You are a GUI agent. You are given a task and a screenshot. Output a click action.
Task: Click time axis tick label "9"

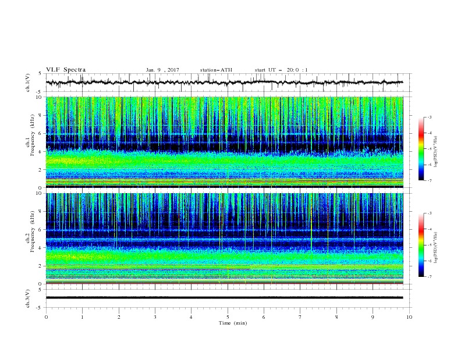point(373,317)
